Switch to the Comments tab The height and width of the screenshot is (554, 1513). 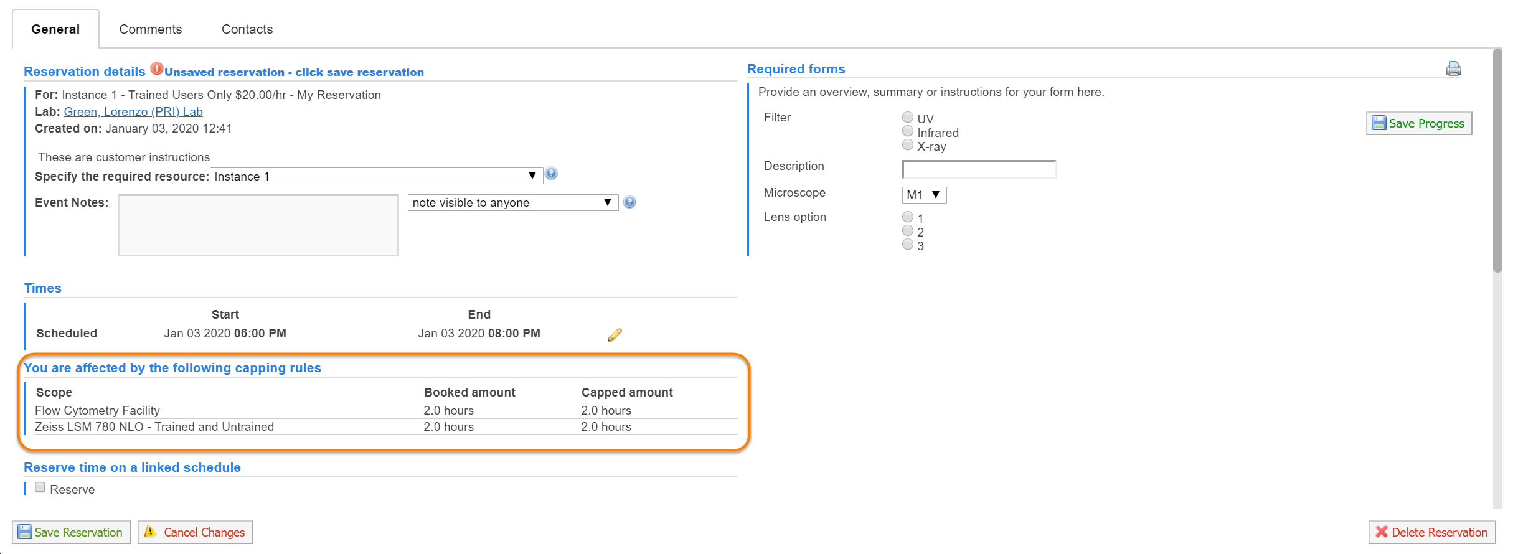pyautogui.click(x=151, y=29)
